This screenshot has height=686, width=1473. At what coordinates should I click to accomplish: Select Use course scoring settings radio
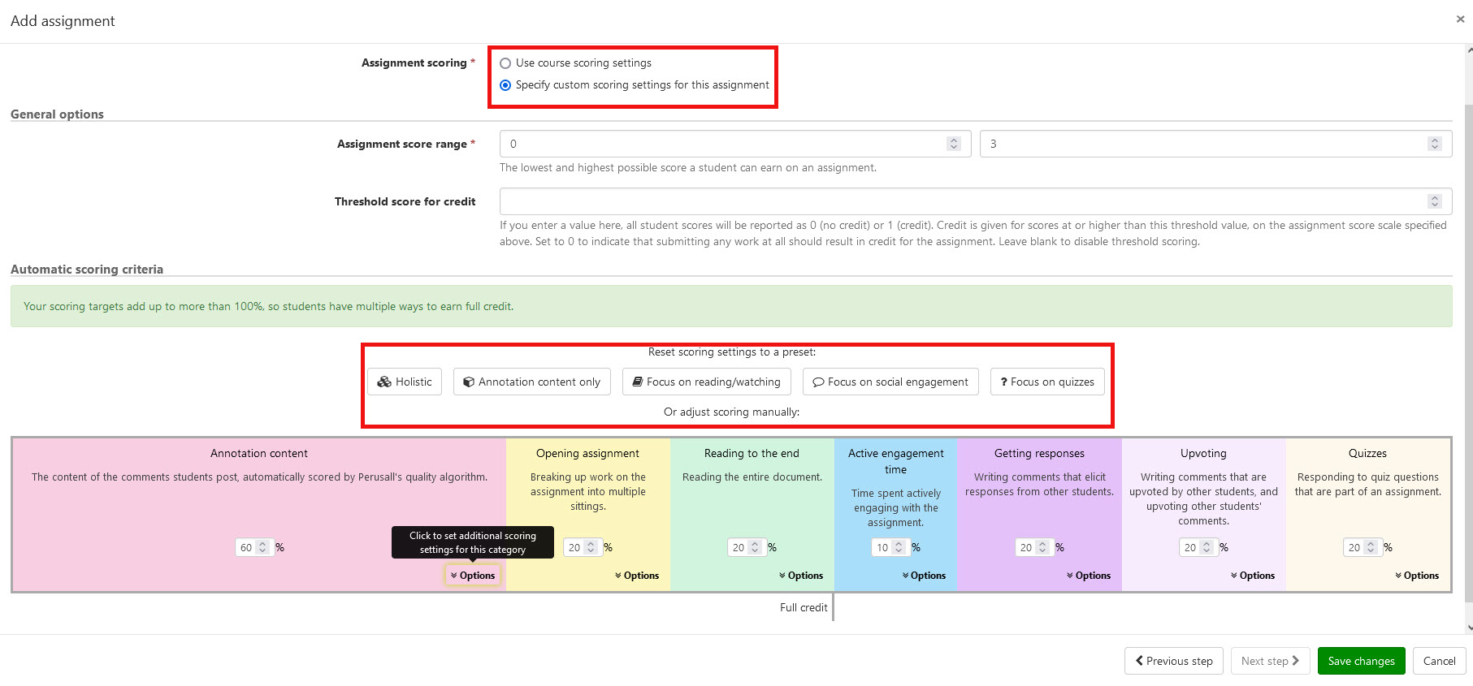pyautogui.click(x=505, y=63)
